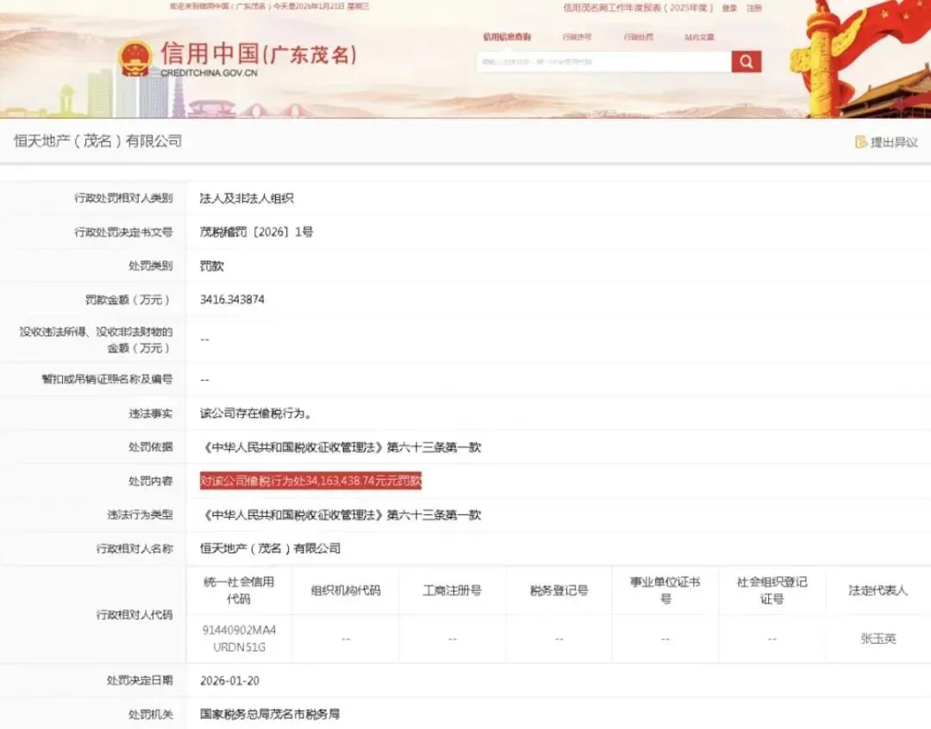Click the 组织机构代码 column header
Viewport: 931px width, 729px height.
pyautogui.click(x=346, y=590)
